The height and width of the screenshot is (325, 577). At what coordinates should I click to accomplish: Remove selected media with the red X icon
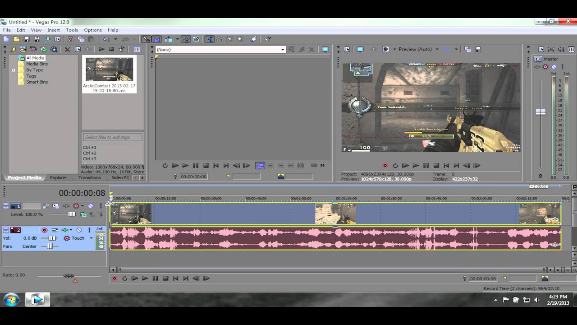pos(67,49)
